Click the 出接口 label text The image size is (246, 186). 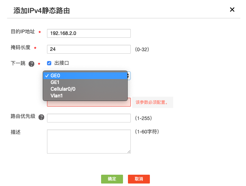61,63
